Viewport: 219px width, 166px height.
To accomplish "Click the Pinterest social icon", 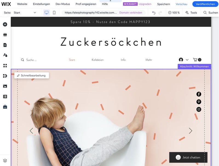I will click(199, 102).
